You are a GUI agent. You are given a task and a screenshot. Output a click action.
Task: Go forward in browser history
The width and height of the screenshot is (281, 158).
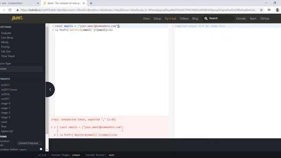[4, 10]
